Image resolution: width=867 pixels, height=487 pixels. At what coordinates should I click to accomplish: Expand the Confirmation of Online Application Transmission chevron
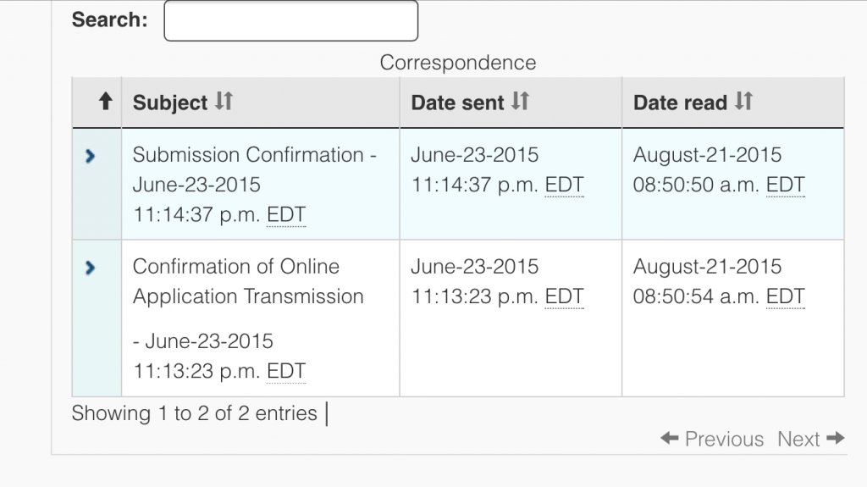point(90,268)
